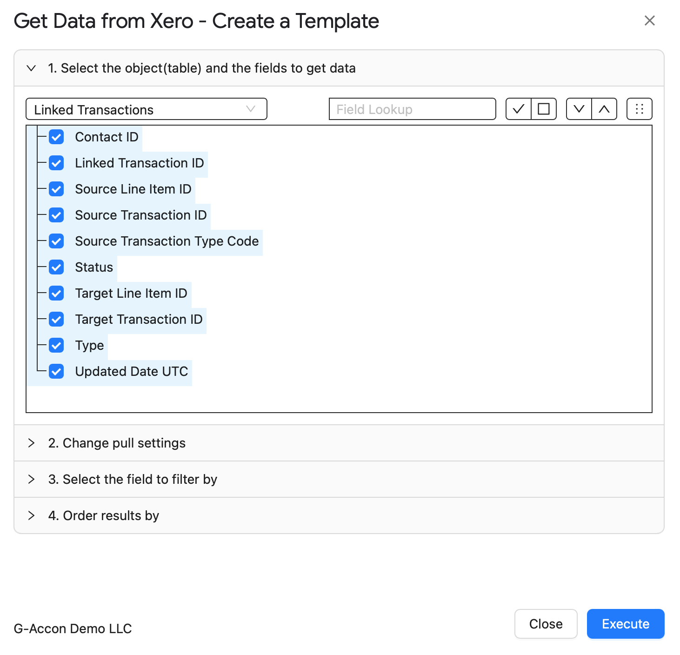Expand section 2 Change pull settings

[339, 443]
